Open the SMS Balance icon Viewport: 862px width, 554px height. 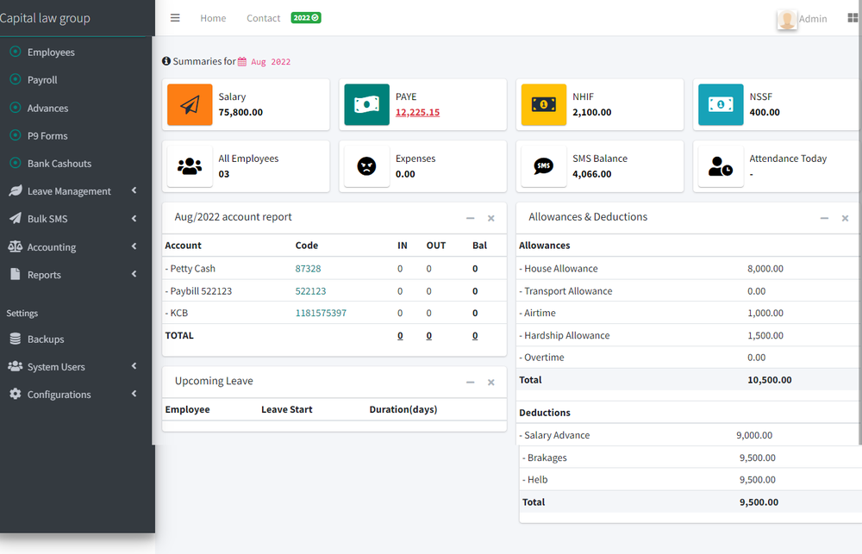pyautogui.click(x=543, y=165)
